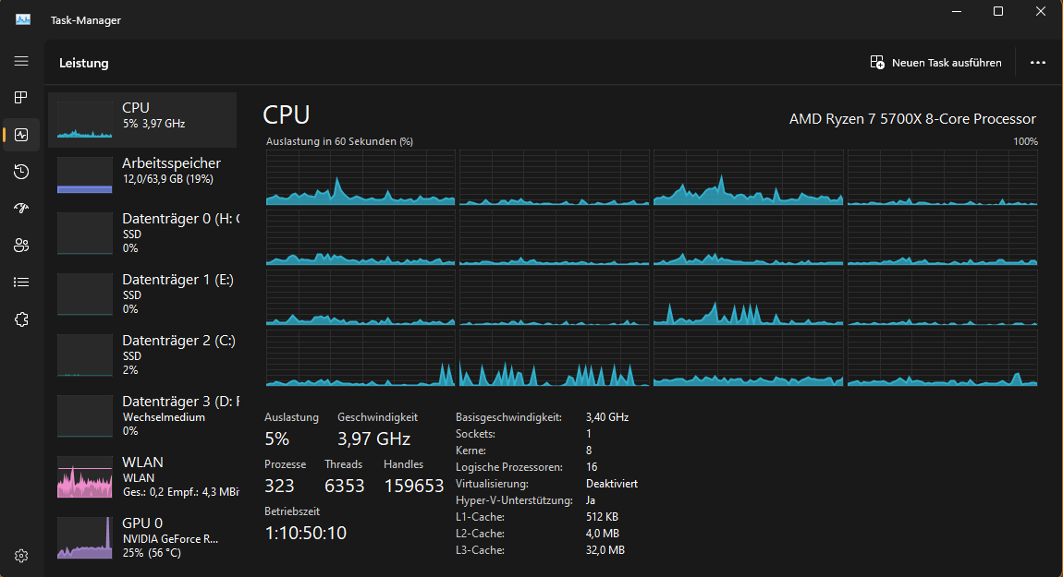
Task: Open Task Manager settings gear
Action: pyautogui.click(x=21, y=556)
